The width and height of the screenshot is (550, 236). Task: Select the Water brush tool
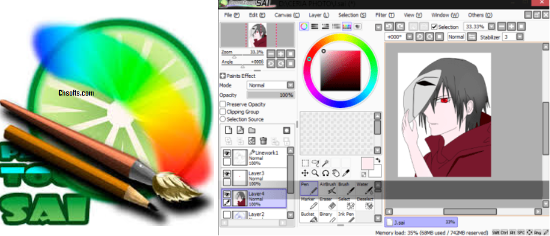(365, 188)
